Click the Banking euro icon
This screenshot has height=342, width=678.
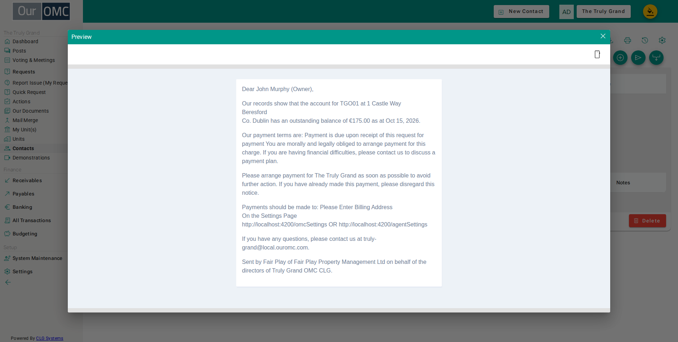[7, 207]
